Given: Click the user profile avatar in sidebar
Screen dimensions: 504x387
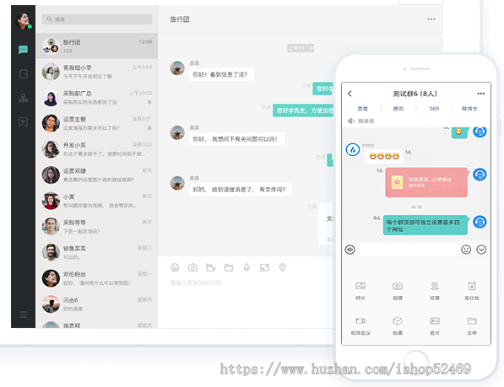Looking at the screenshot, I should point(23,20).
